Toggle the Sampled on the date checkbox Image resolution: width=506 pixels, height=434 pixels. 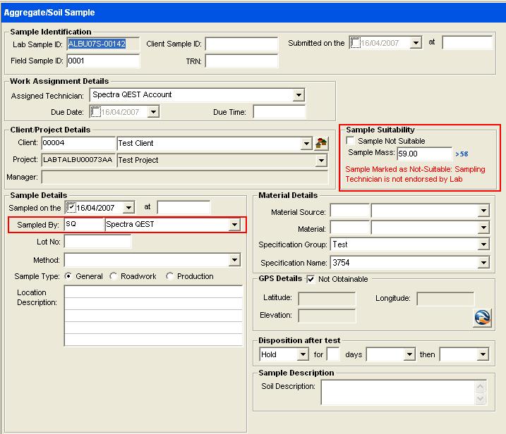[71, 207]
